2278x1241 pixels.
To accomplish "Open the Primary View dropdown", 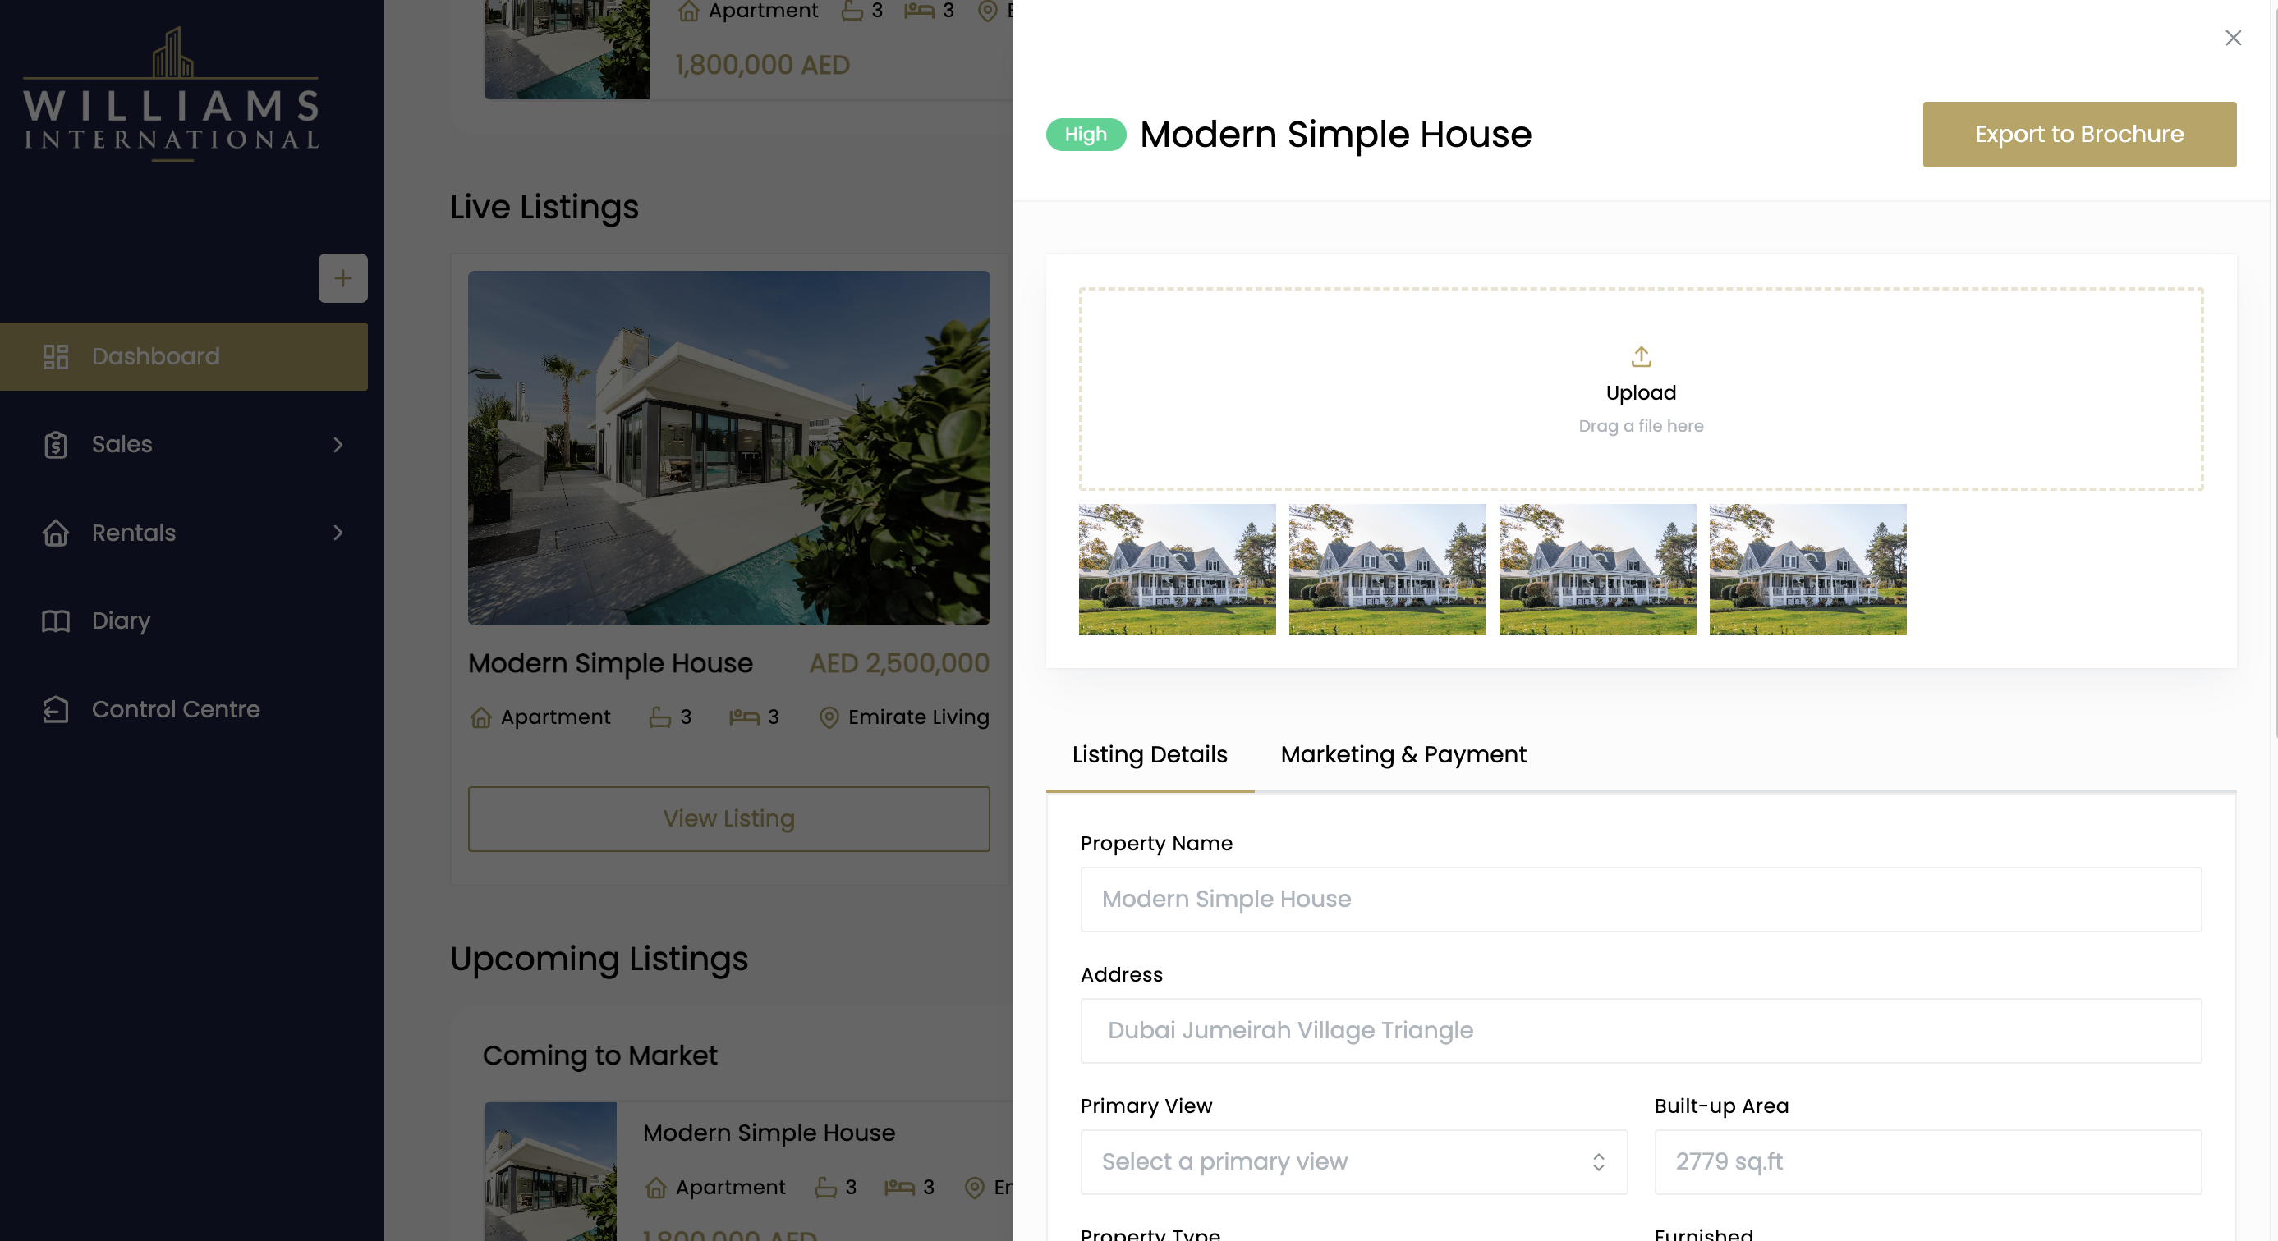I will pyautogui.click(x=1353, y=1161).
